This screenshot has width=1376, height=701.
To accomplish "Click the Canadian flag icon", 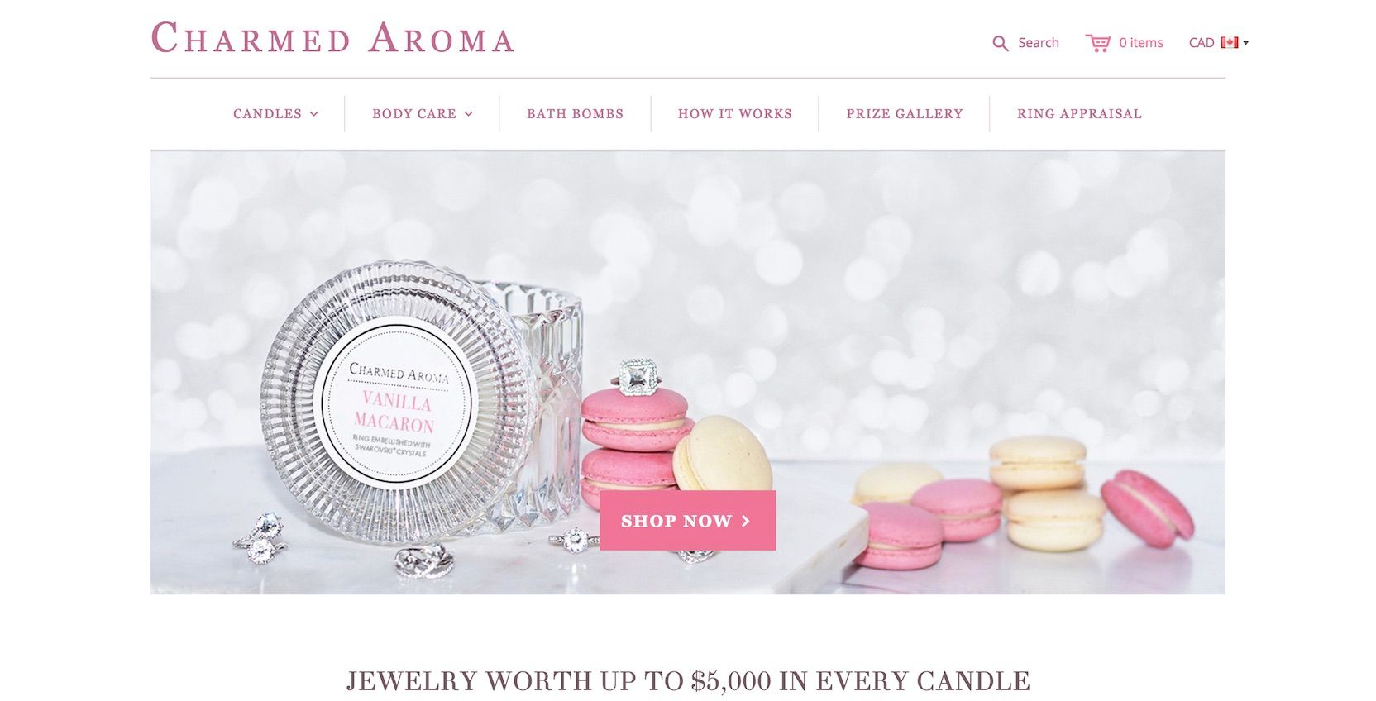I will [x=1230, y=43].
